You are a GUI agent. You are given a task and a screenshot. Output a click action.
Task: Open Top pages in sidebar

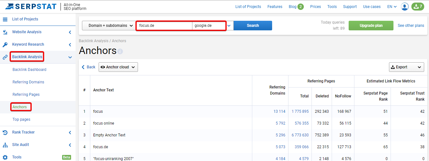(21, 119)
